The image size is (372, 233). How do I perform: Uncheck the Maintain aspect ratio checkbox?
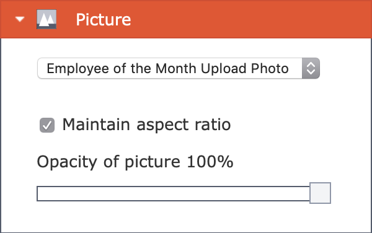[47, 125]
